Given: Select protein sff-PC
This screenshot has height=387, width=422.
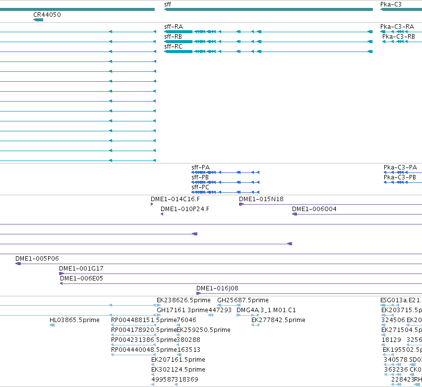Looking at the screenshot, I should pyautogui.click(x=225, y=192).
